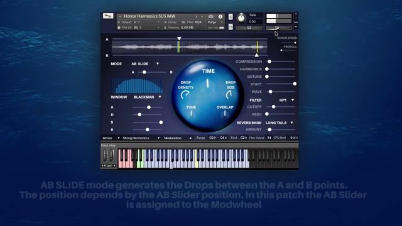Open the Atmos category dropdown
The height and width of the screenshot is (226, 402).
[111, 138]
